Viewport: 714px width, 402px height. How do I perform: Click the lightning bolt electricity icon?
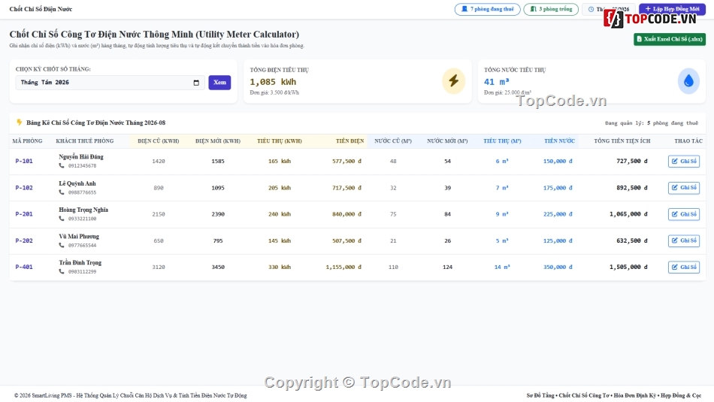(453, 81)
